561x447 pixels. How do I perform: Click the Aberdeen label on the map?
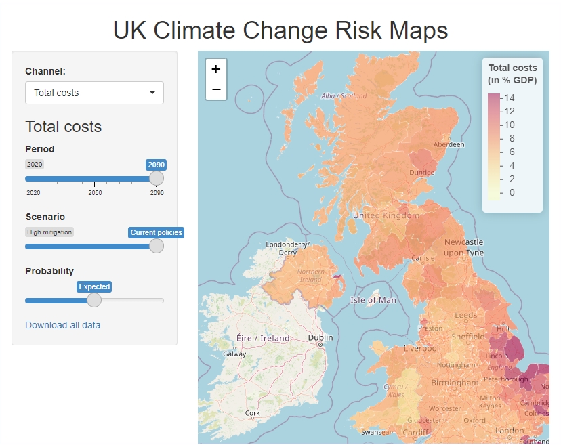(x=449, y=144)
